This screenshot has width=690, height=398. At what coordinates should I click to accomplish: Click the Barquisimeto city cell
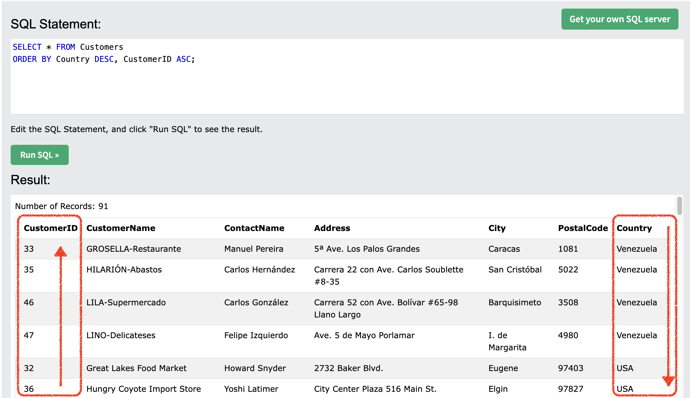514,302
